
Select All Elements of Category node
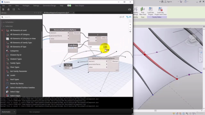(x=20, y=34)
